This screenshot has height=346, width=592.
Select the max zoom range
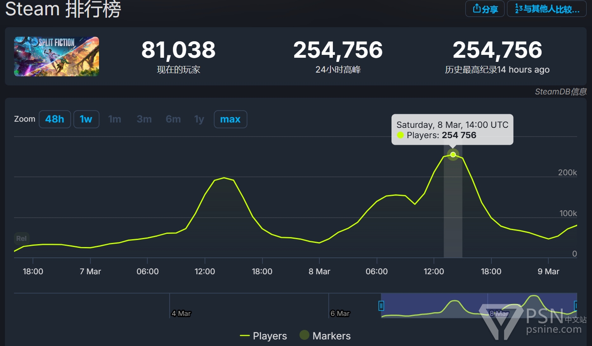(x=230, y=119)
